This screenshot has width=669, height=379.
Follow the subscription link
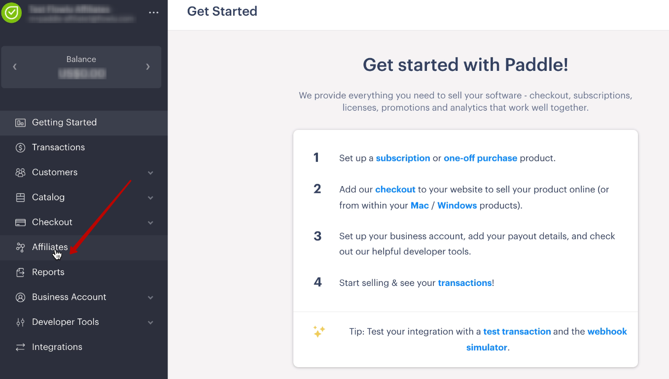pos(403,158)
